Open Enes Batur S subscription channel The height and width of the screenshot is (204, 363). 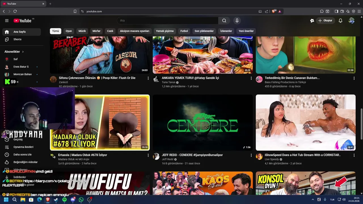(x=22, y=67)
